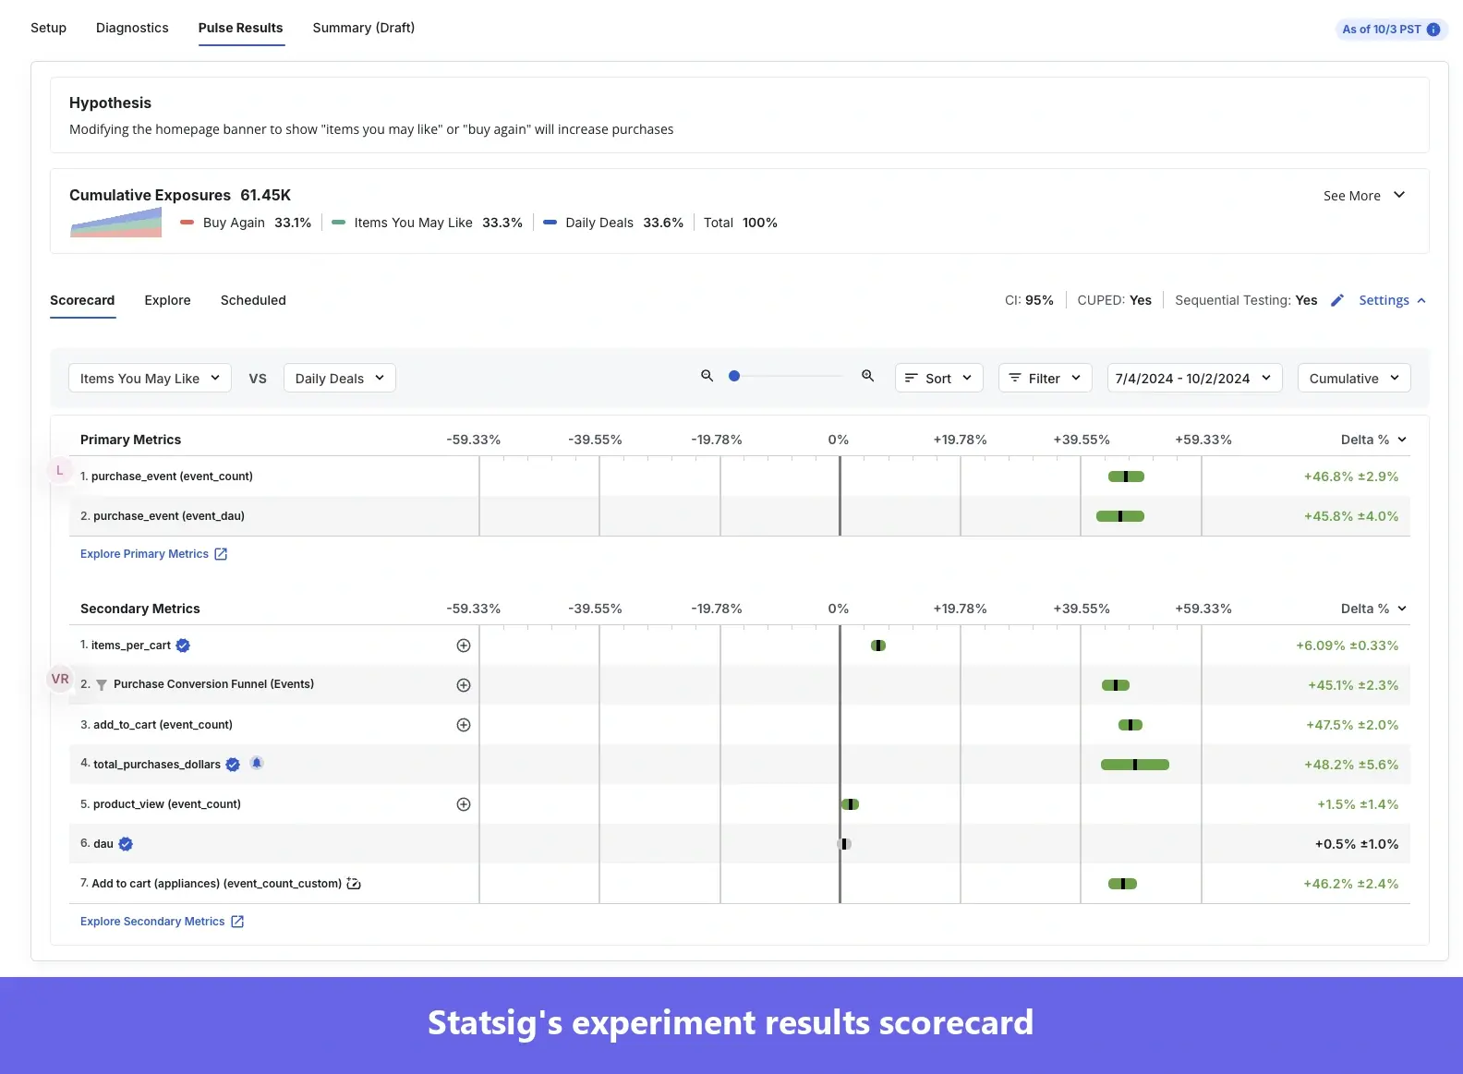Open the Summary (Draft) tab

pyautogui.click(x=364, y=28)
